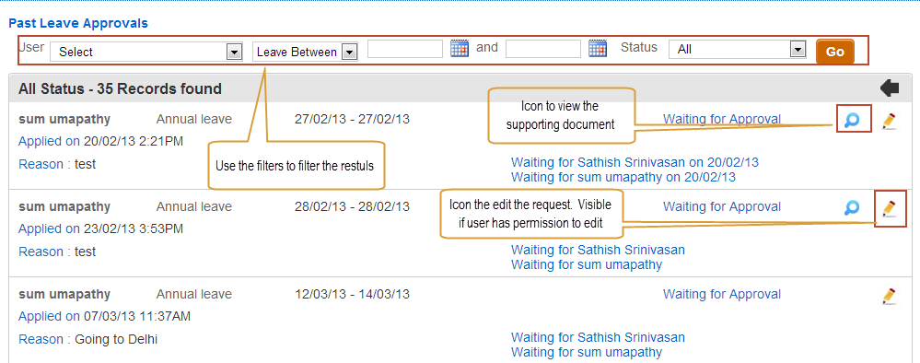
Task: Click Waiting for sum umapathy on 20/02/13
Action: 623,177
